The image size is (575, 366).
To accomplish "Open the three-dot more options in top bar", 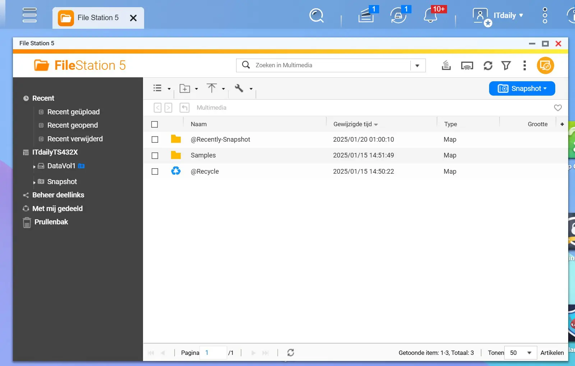I will click(x=545, y=15).
